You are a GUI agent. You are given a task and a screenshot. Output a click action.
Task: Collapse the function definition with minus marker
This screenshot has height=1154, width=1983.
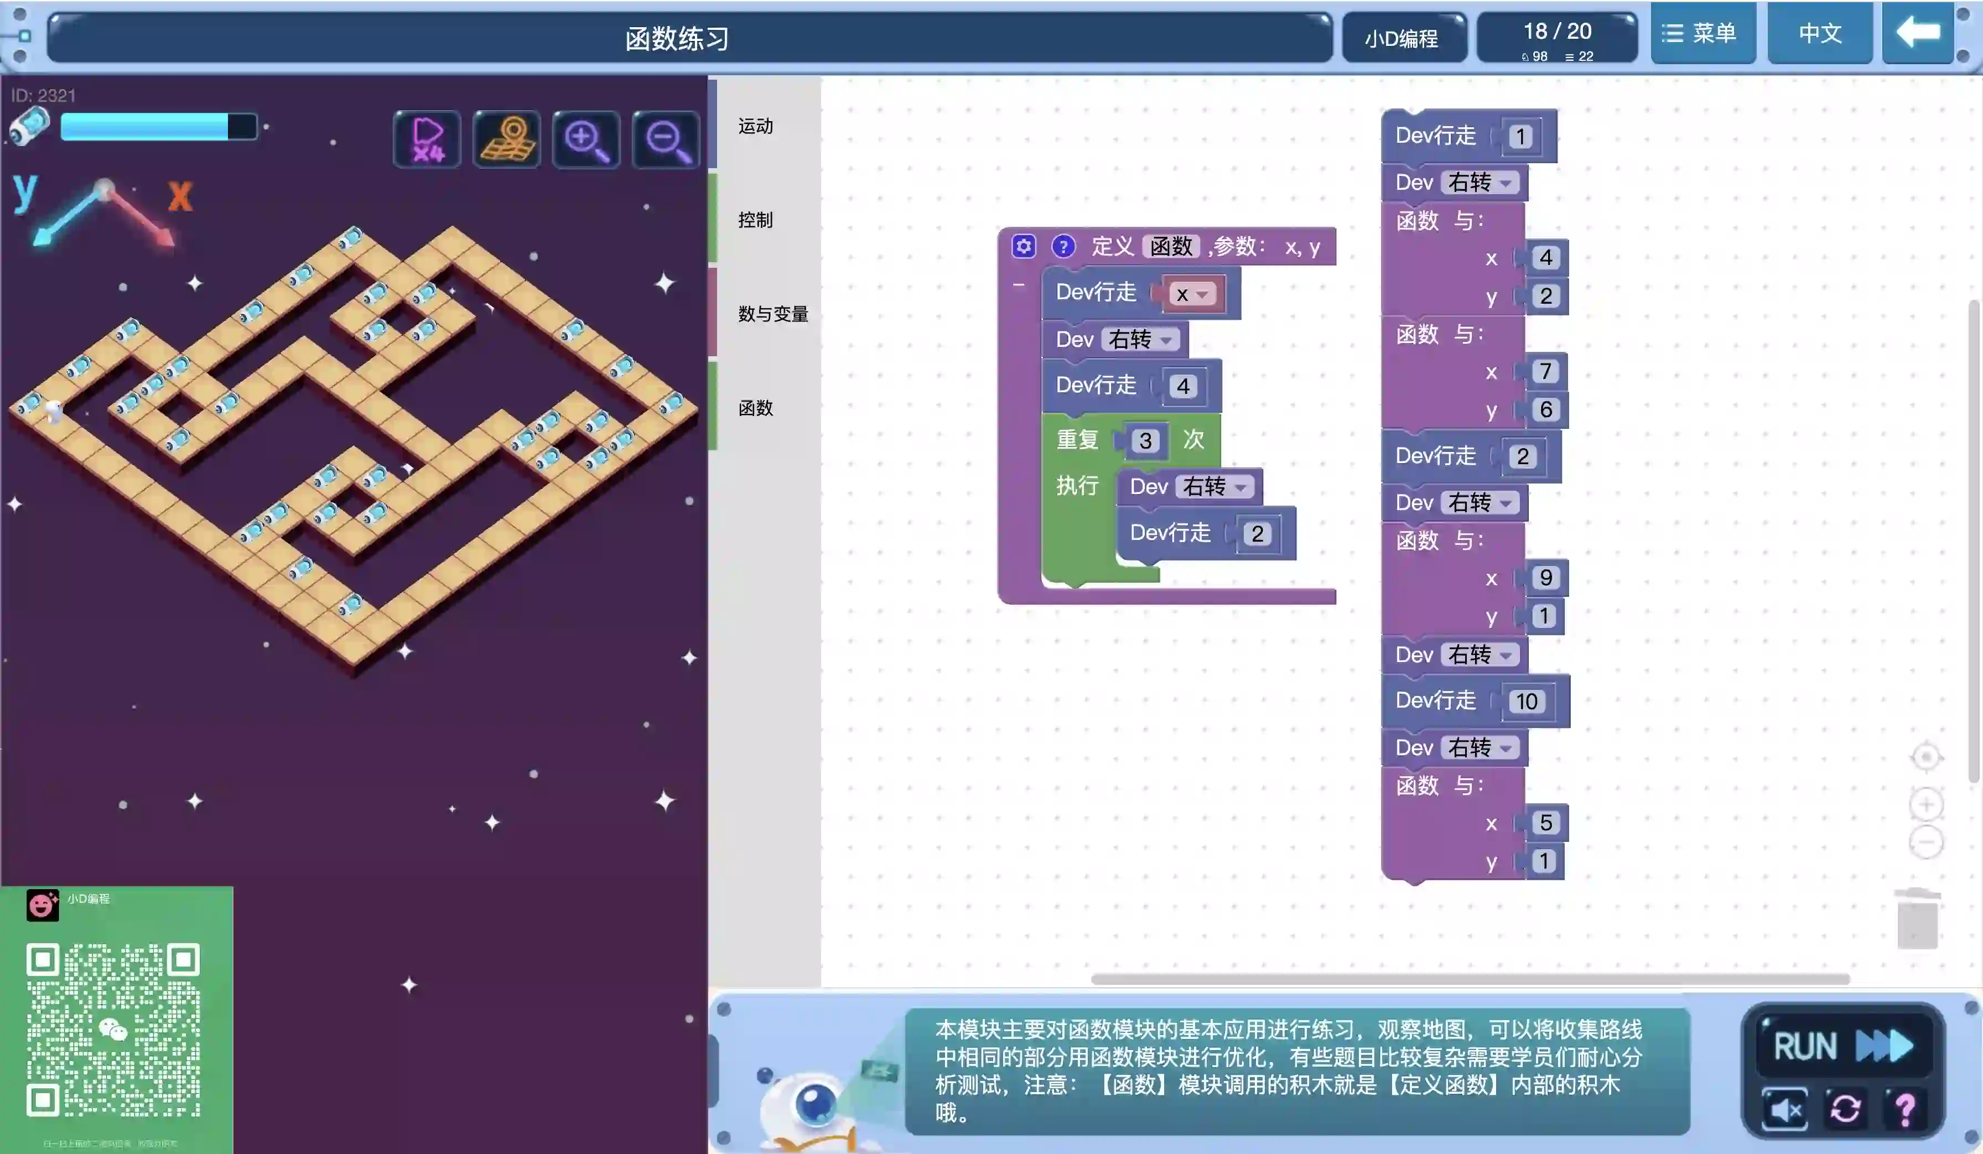click(x=1019, y=285)
